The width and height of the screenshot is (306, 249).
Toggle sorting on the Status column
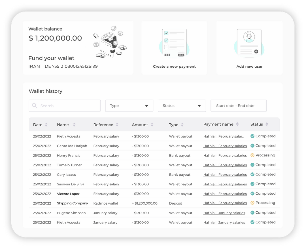pyautogui.click(x=267, y=124)
